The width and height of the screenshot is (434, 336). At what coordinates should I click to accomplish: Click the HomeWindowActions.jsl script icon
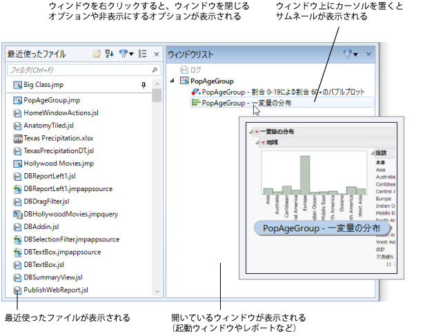[x=17, y=113]
